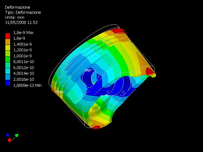Click the 'Deformazione' title text
Image resolution: width=203 pixels, height=152 pixels.
(17, 7)
